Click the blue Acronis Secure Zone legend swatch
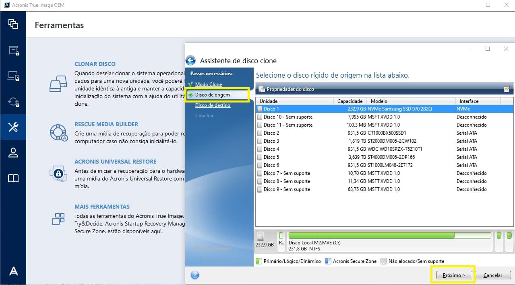The image size is (515, 285). point(328,261)
